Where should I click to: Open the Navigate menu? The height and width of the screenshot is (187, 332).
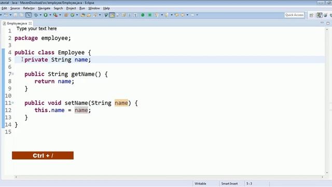coord(44,8)
